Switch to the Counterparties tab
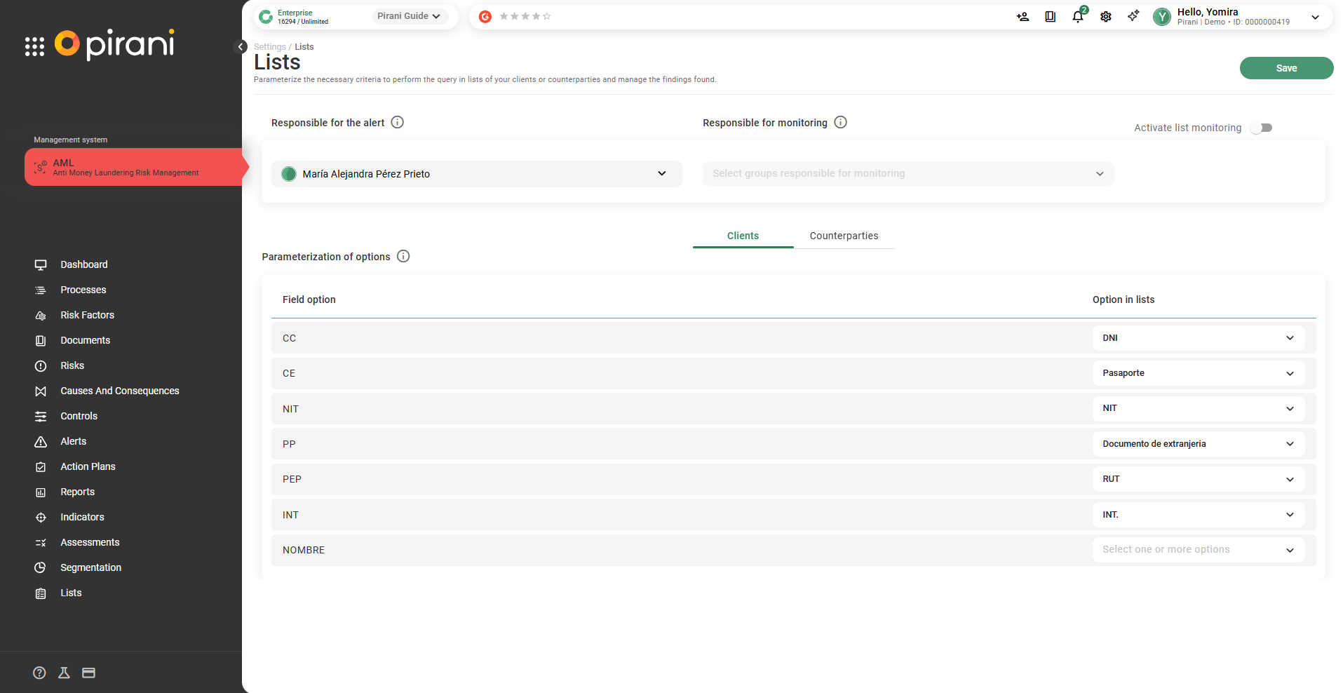The image size is (1343, 693). 844,236
